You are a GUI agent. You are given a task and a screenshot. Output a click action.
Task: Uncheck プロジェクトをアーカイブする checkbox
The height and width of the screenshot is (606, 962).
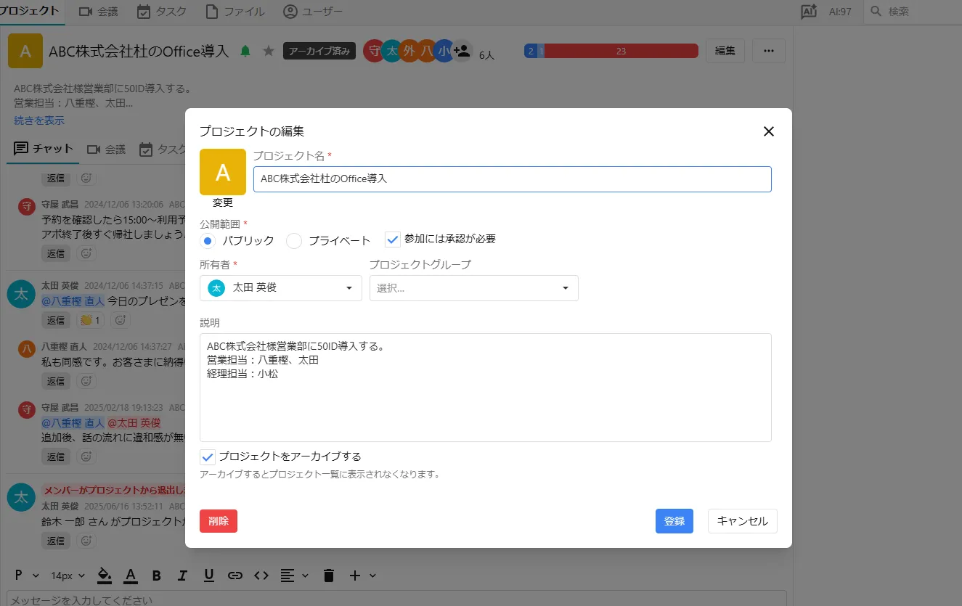coord(208,457)
